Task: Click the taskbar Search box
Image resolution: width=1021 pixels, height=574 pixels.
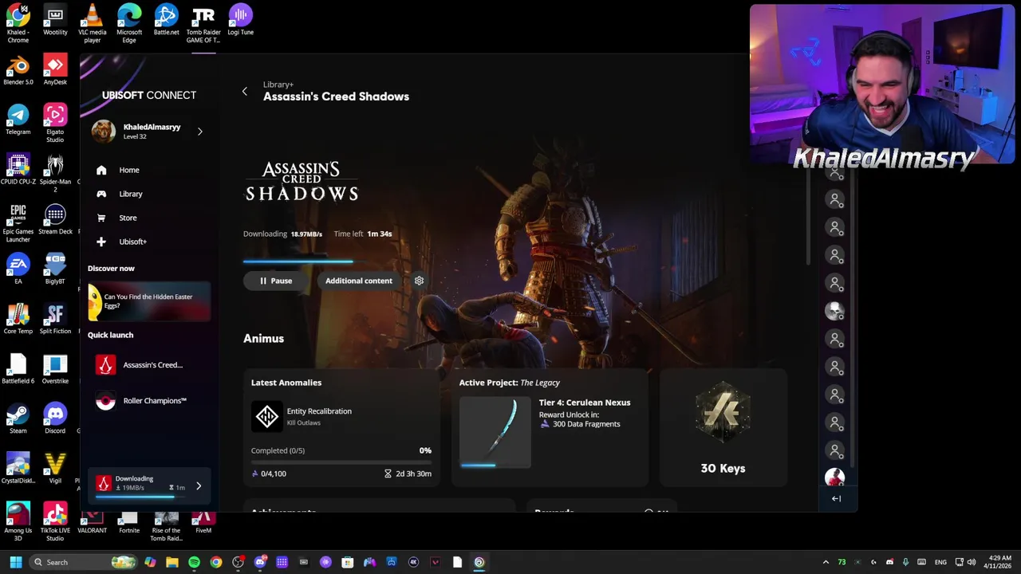Action: [x=84, y=562]
